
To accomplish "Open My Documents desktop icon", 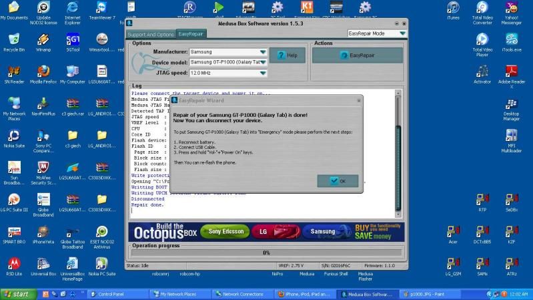I will pyautogui.click(x=14, y=11).
